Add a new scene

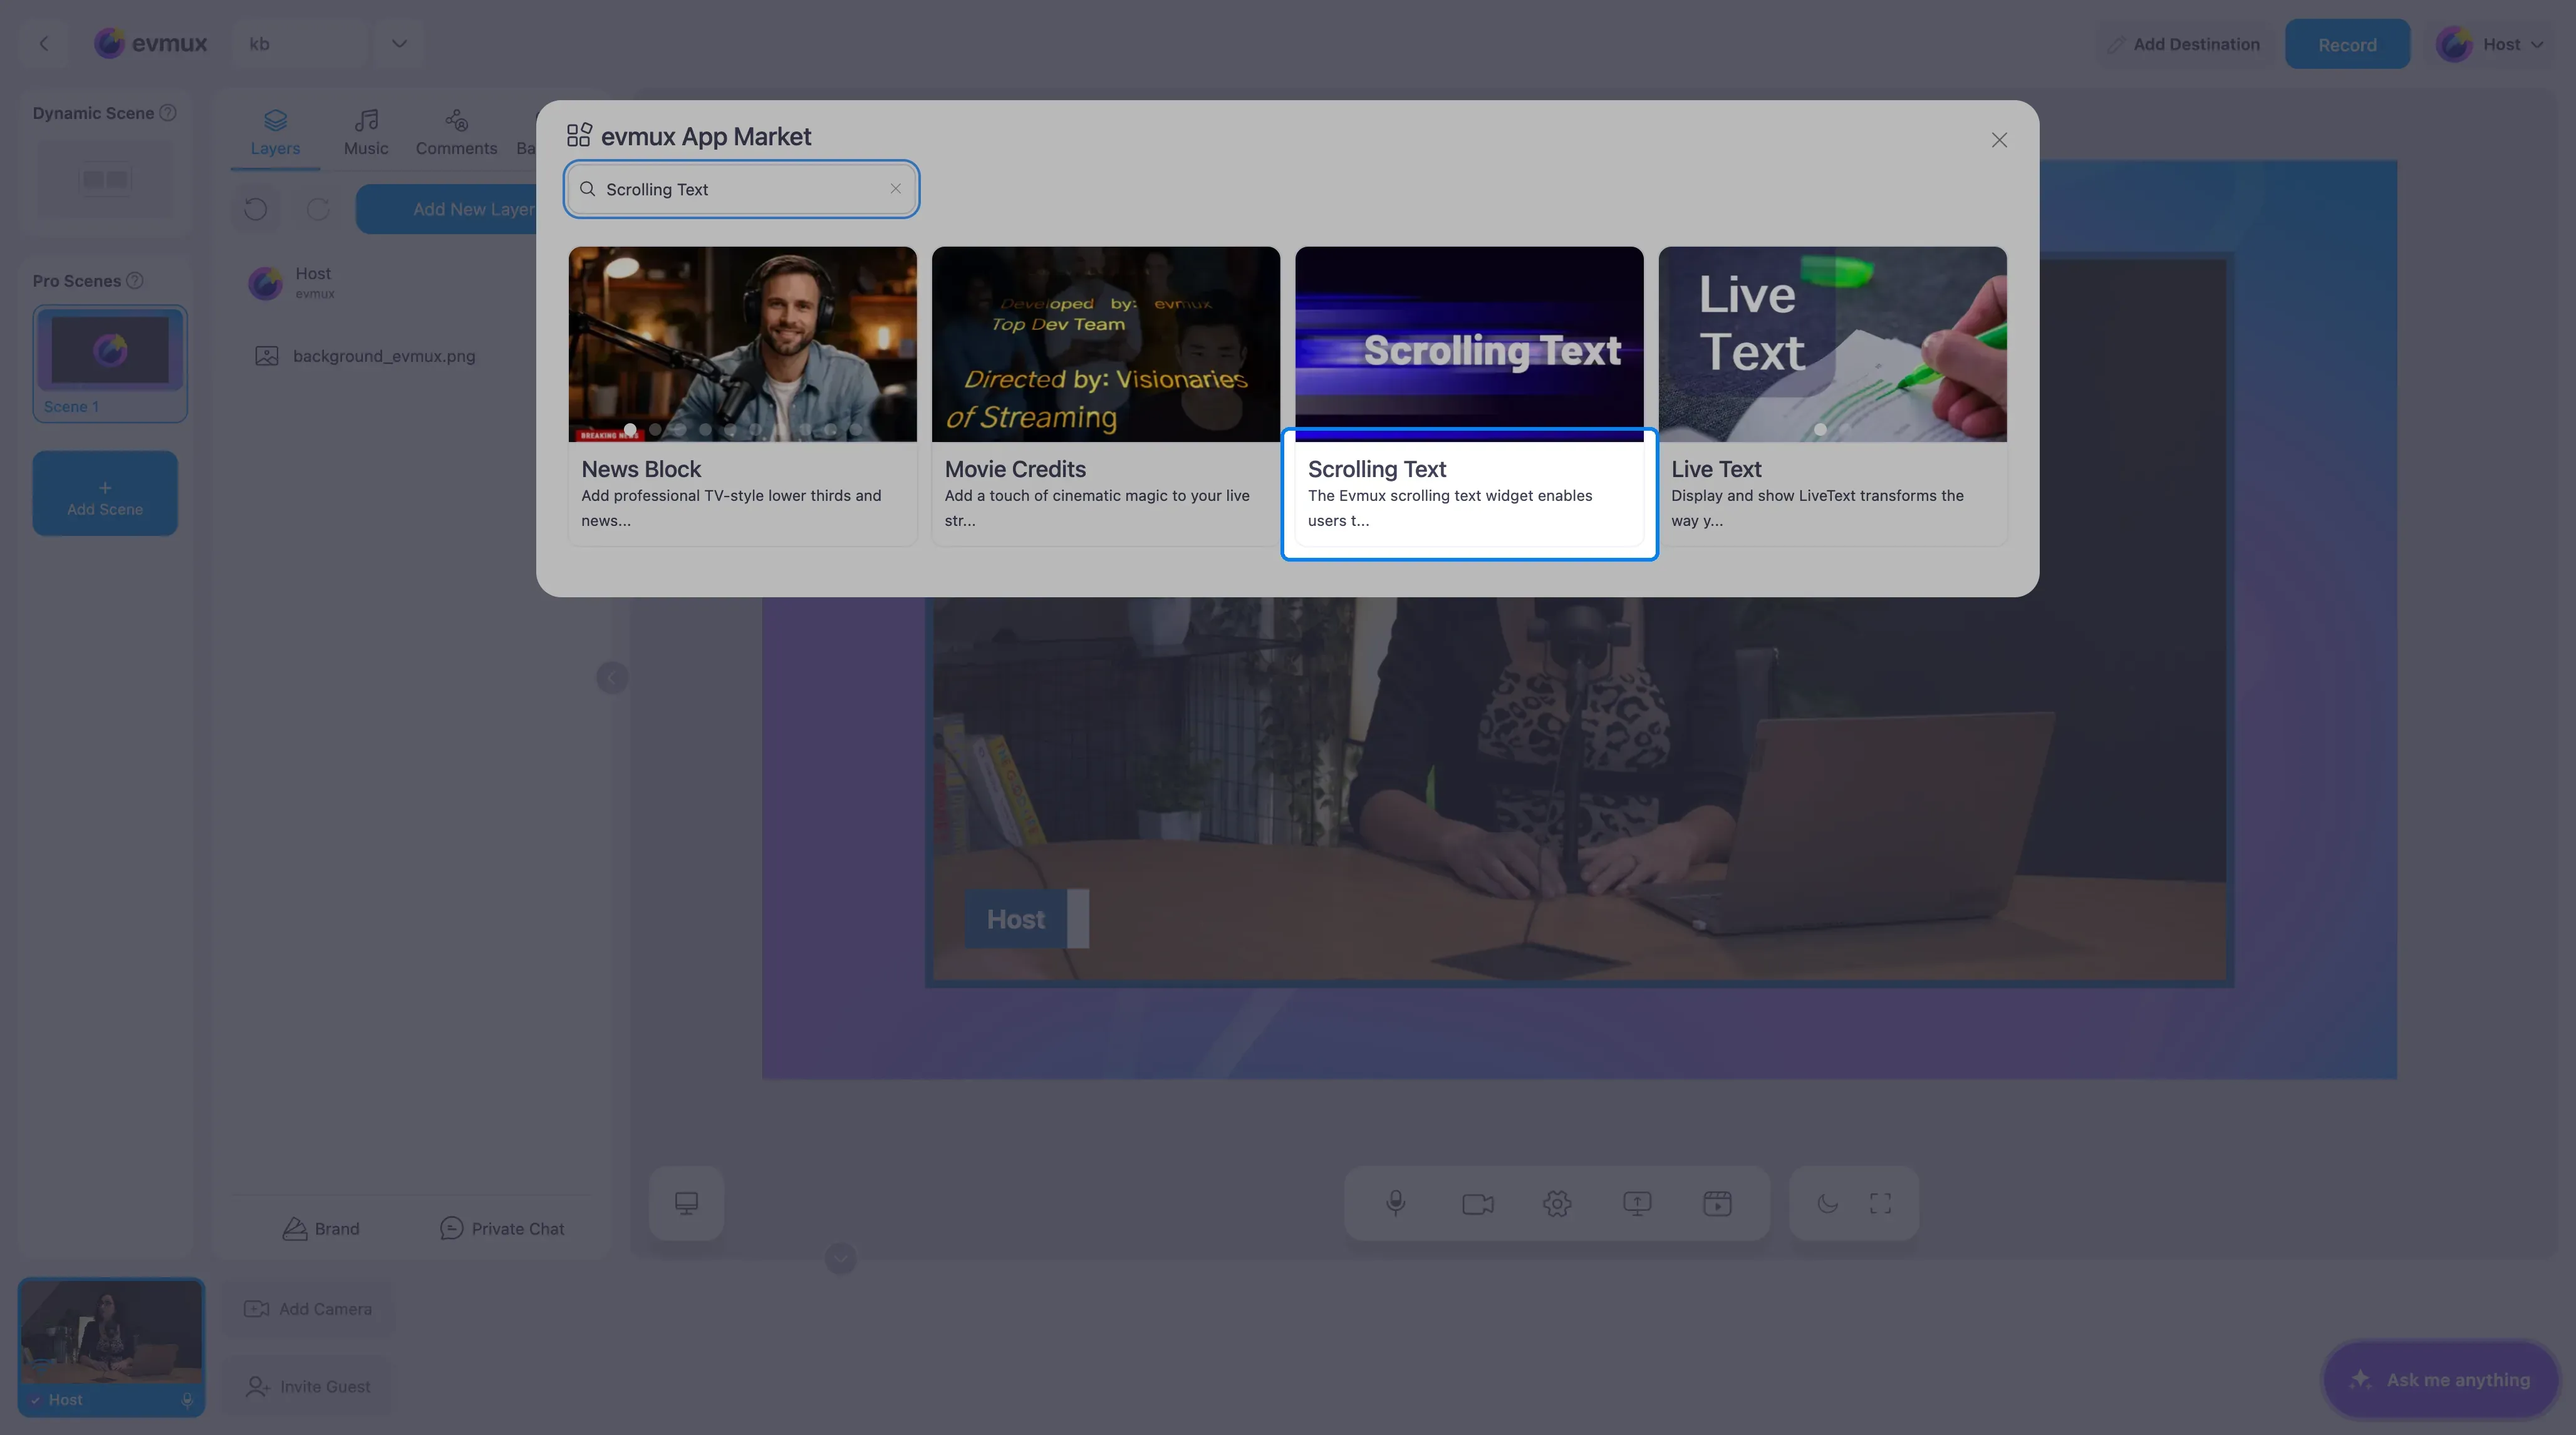105,493
